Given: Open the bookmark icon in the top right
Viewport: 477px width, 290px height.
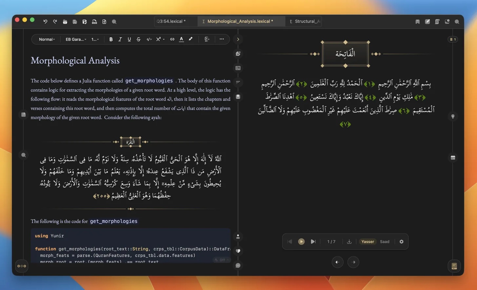Looking at the screenshot, I should (x=417, y=22).
